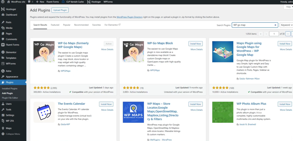The image size is (293, 141).
Task: Install WP Maps Store Locator plugin
Action: pos(195,104)
